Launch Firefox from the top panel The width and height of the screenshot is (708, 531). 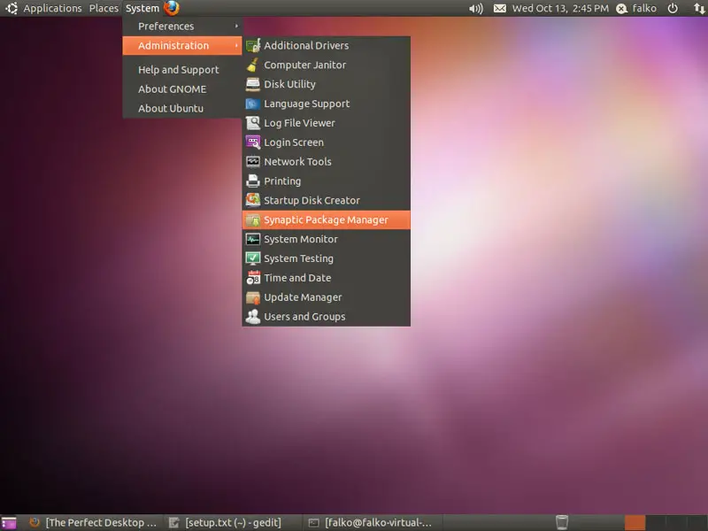[x=172, y=8]
